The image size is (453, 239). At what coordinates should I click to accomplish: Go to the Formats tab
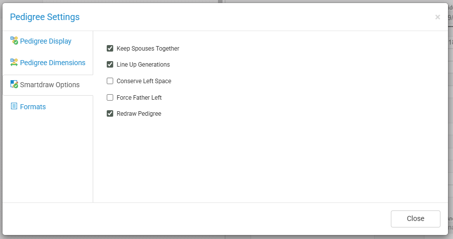pyautogui.click(x=33, y=107)
